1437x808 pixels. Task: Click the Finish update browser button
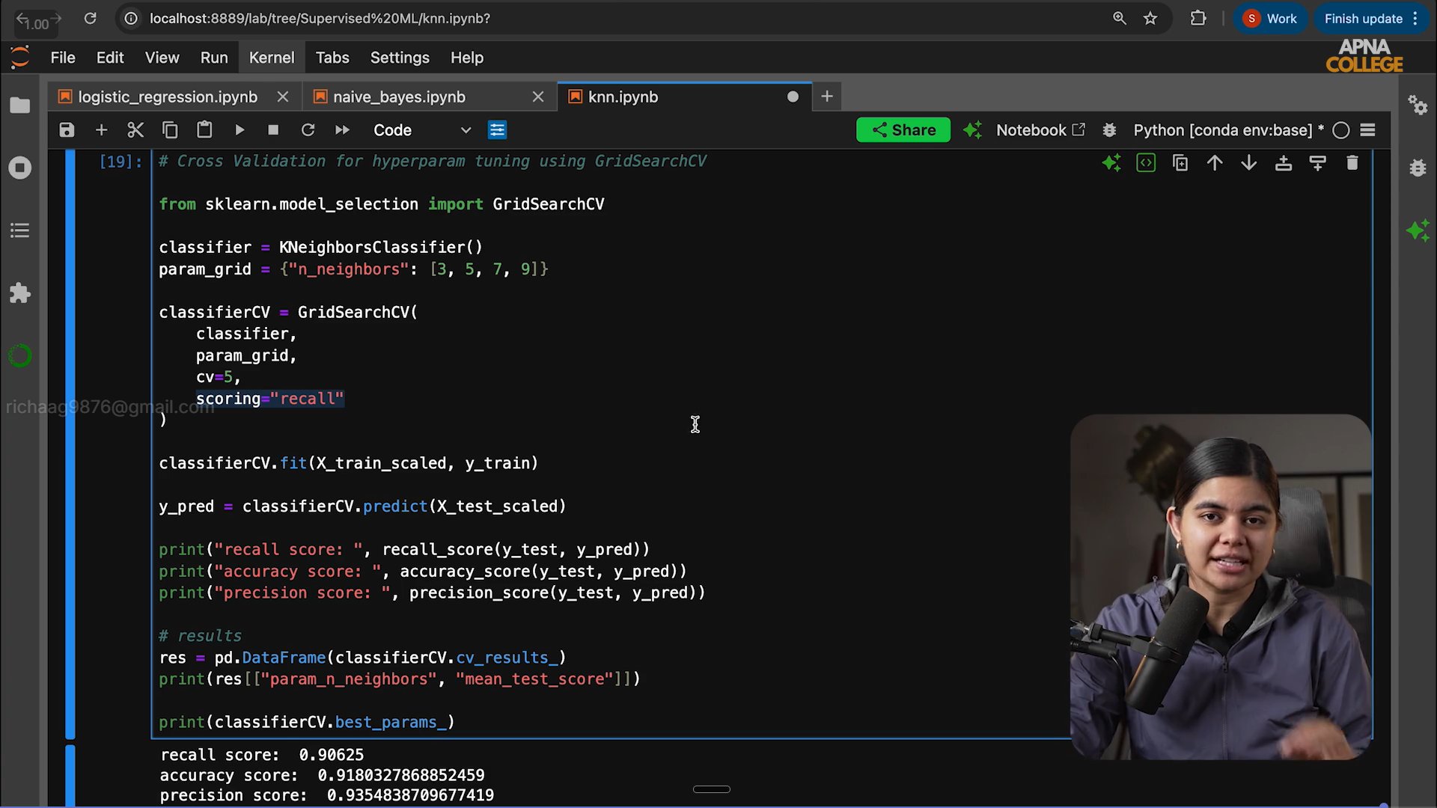[1363, 19]
